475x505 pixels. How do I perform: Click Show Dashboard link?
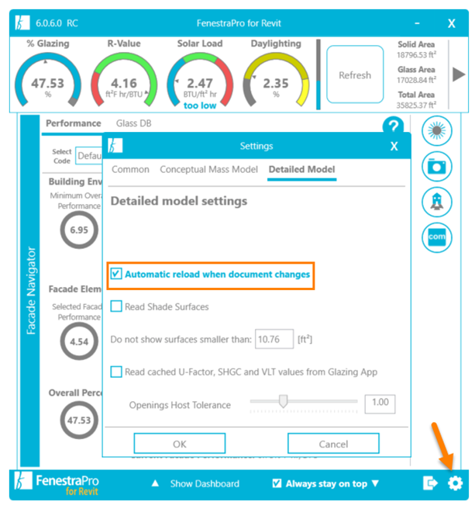tap(205, 483)
